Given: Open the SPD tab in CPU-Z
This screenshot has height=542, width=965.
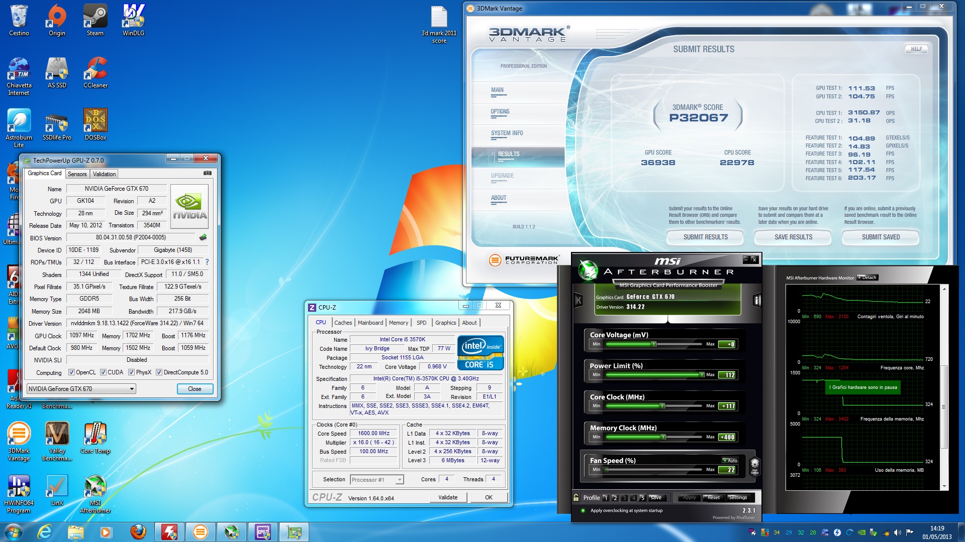Looking at the screenshot, I should pyautogui.click(x=422, y=323).
